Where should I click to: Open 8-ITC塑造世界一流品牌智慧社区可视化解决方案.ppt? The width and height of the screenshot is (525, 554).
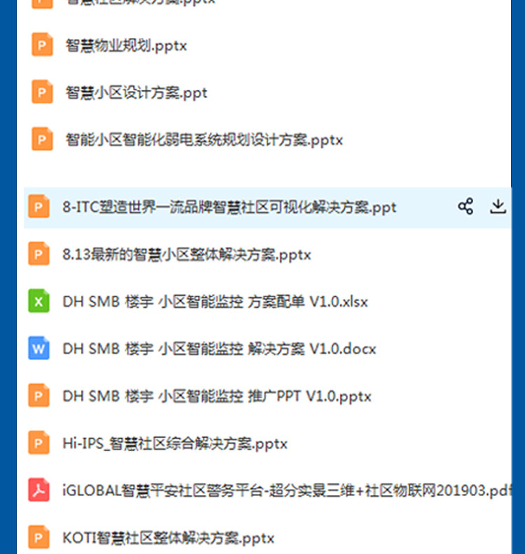tap(230, 207)
